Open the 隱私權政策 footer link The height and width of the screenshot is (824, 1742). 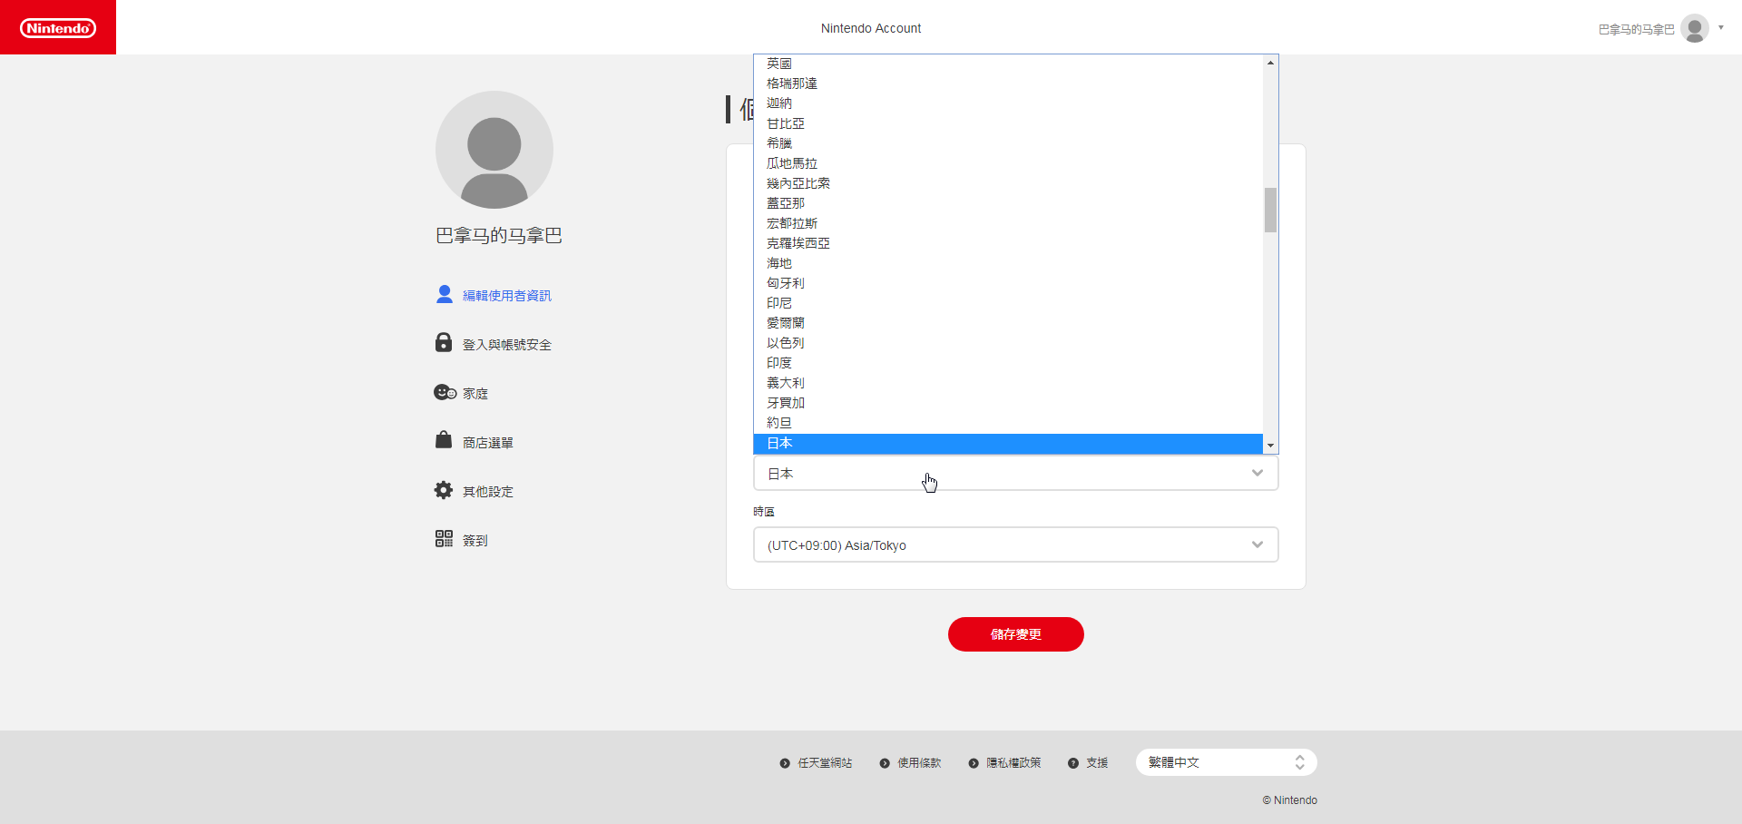[x=1013, y=763]
